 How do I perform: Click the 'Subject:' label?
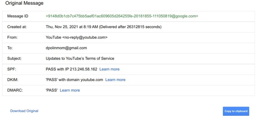14,59
